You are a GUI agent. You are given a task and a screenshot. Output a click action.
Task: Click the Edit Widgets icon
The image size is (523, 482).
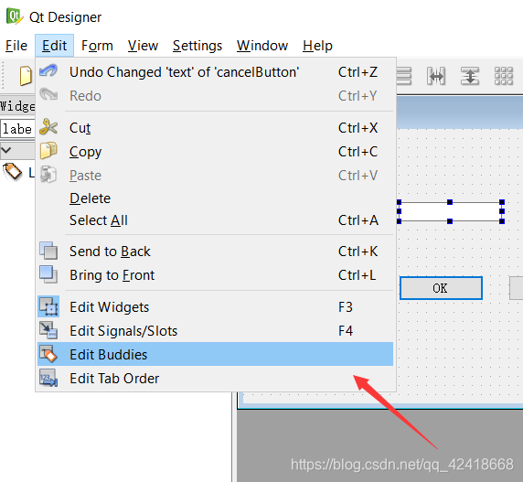pyautogui.click(x=48, y=306)
